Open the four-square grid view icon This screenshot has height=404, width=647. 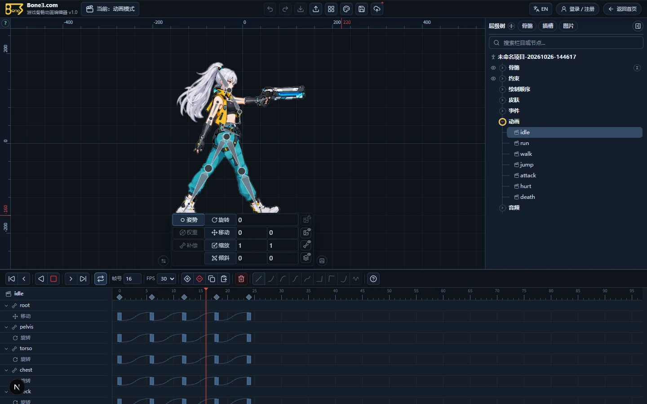pyautogui.click(x=331, y=9)
